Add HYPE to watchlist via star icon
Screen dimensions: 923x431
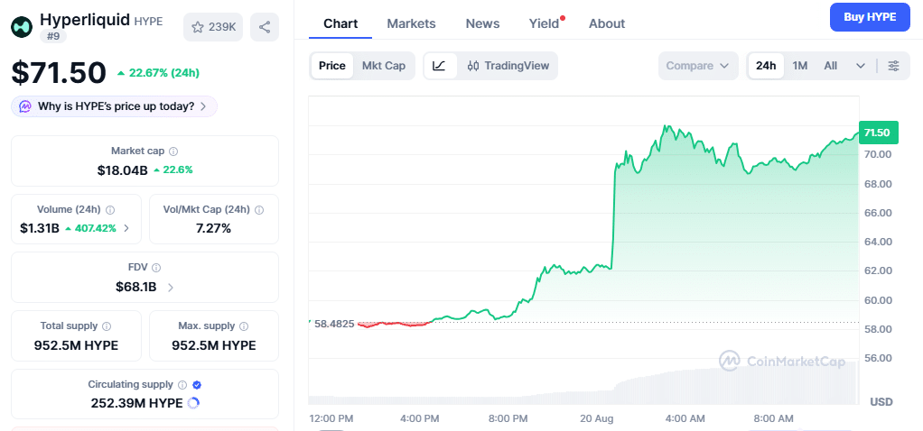(198, 27)
